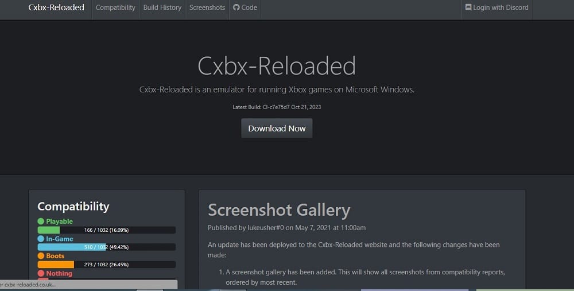Viewport: 574px width, 291px height.
Task: Open the Screenshots navbar item
Action: pos(207,7)
